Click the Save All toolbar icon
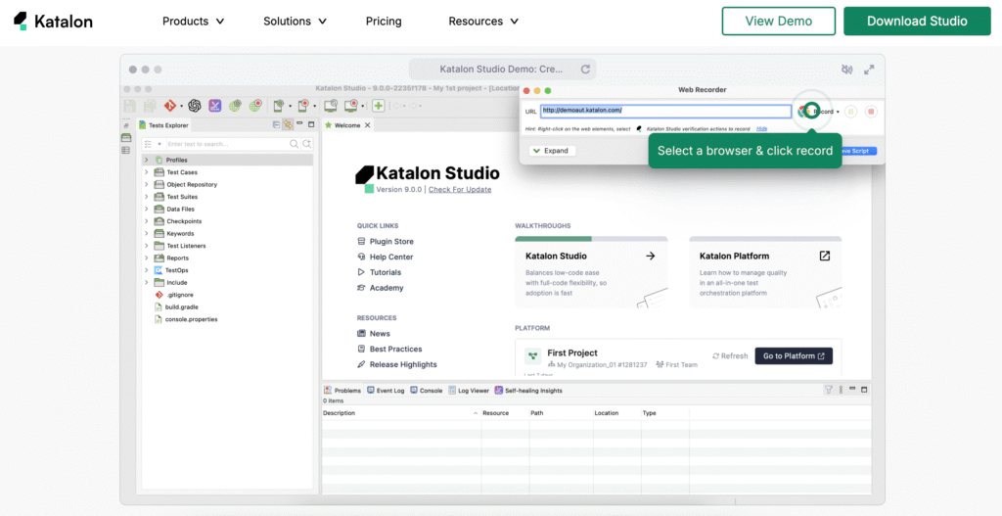Viewport: 1002px width, 516px height. tap(150, 106)
